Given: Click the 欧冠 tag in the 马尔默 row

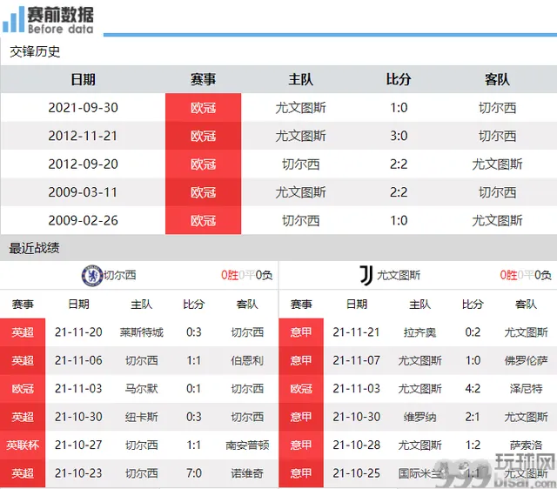Looking at the screenshot, I should pyautogui.click(x=23, y=389).
